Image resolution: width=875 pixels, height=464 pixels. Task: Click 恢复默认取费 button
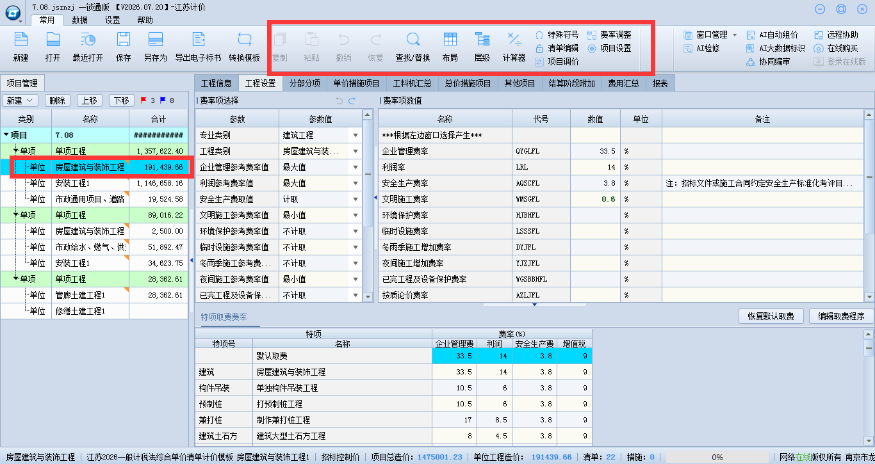[x=770, y=316]
